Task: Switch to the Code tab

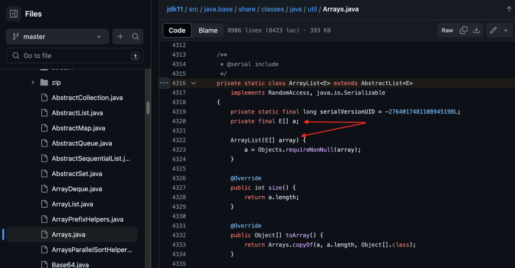Action: click(x=177, y=30)
